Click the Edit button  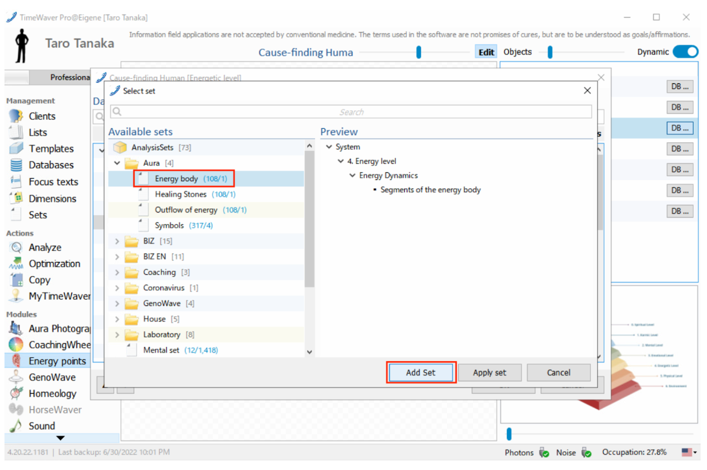point(486,52)
